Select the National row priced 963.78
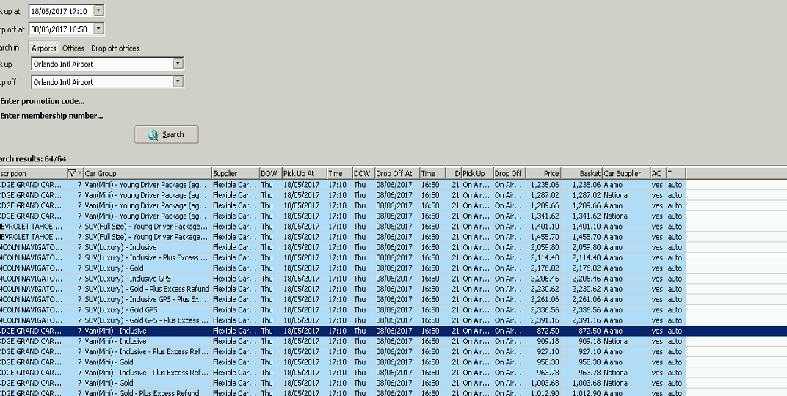The height and width of the screenshot is (396, 787). tap(343, 373)
